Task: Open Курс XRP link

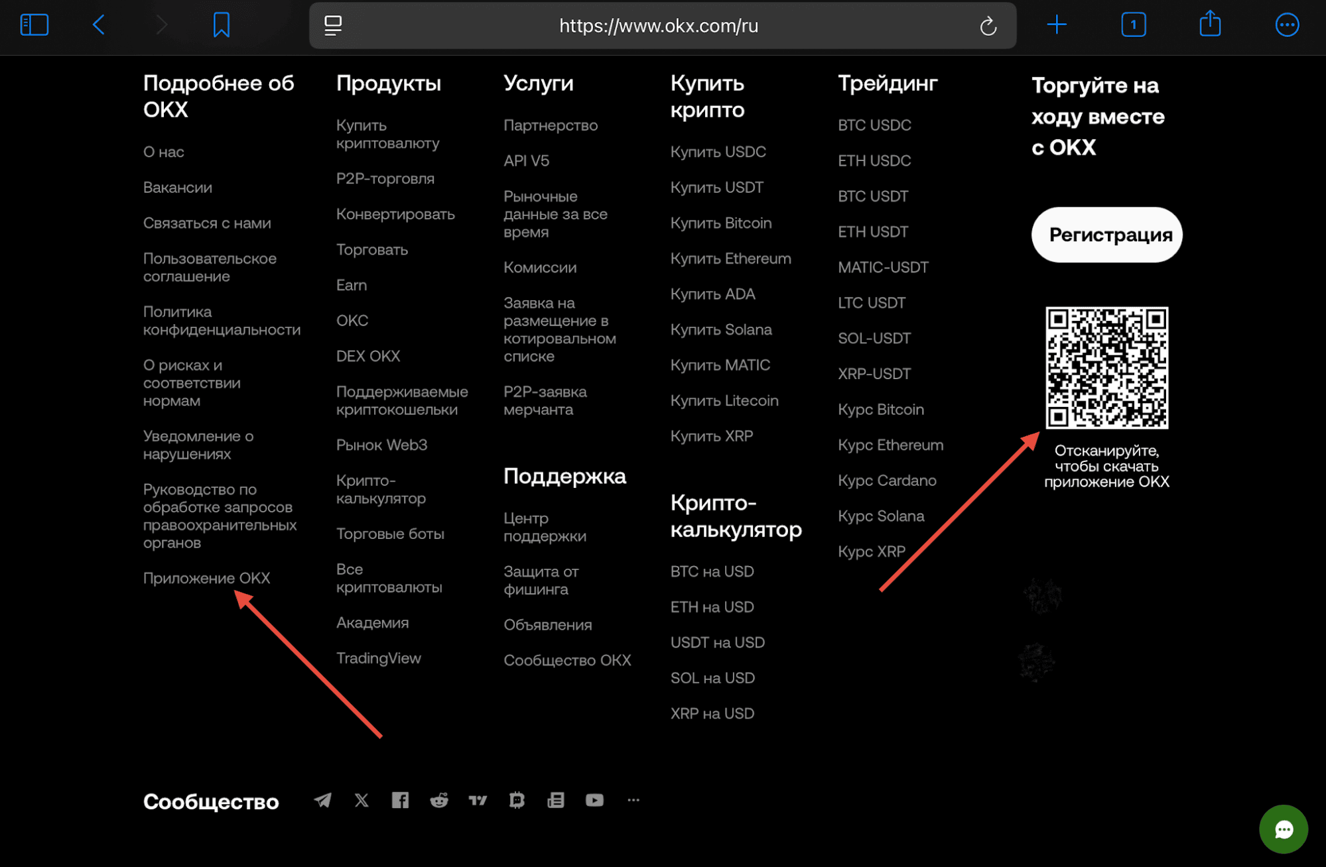Action: [x=871, y=551]
